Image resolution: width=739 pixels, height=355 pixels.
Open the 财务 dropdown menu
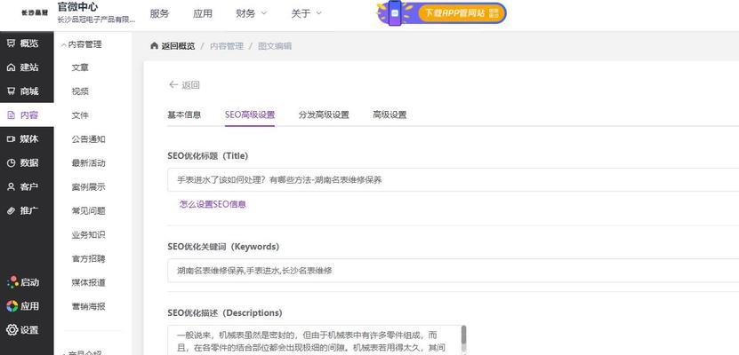pyautogui.click(x=251, y=13)
